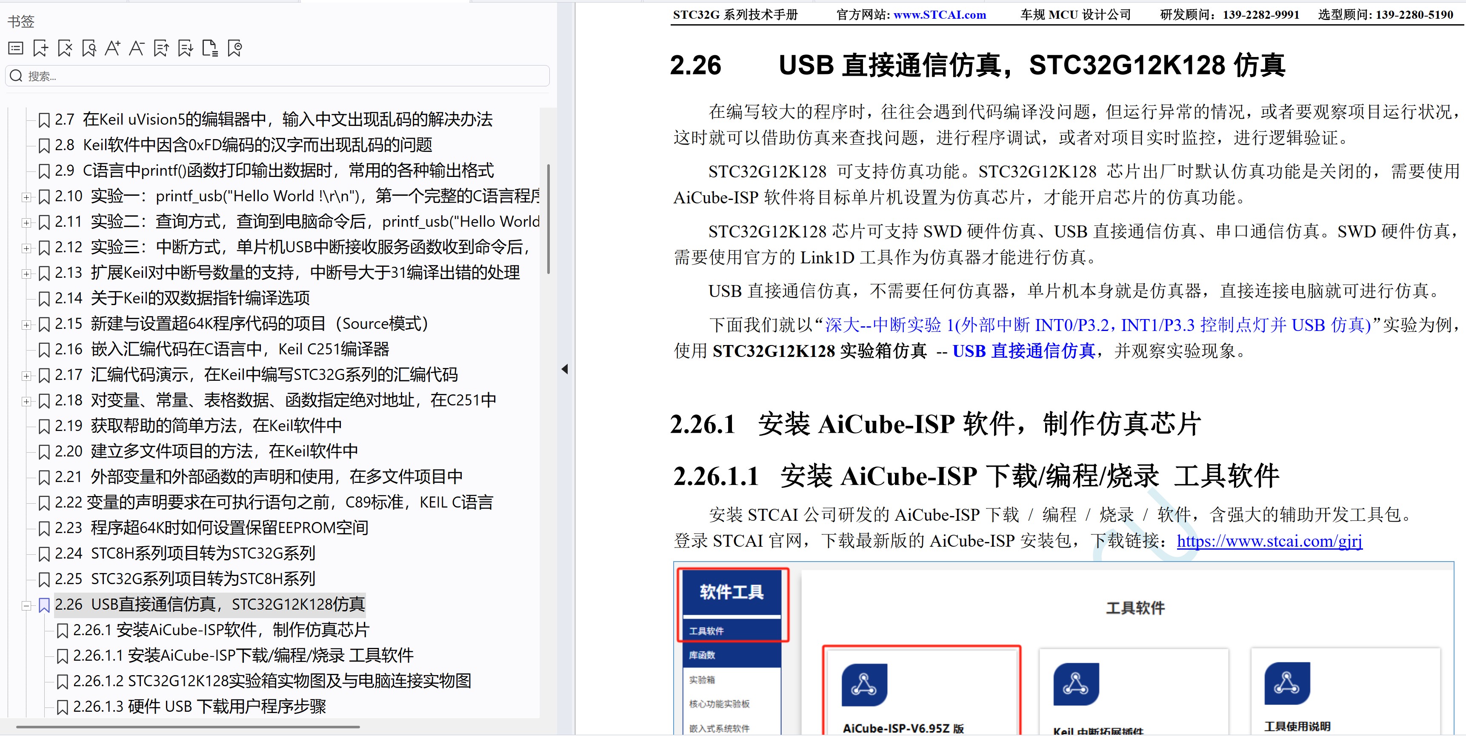The image size is (1466, 736).
Task: Expand the 2.15 新建与设置 bookmark
Action: pyautogui.click(x=26, y=325)
